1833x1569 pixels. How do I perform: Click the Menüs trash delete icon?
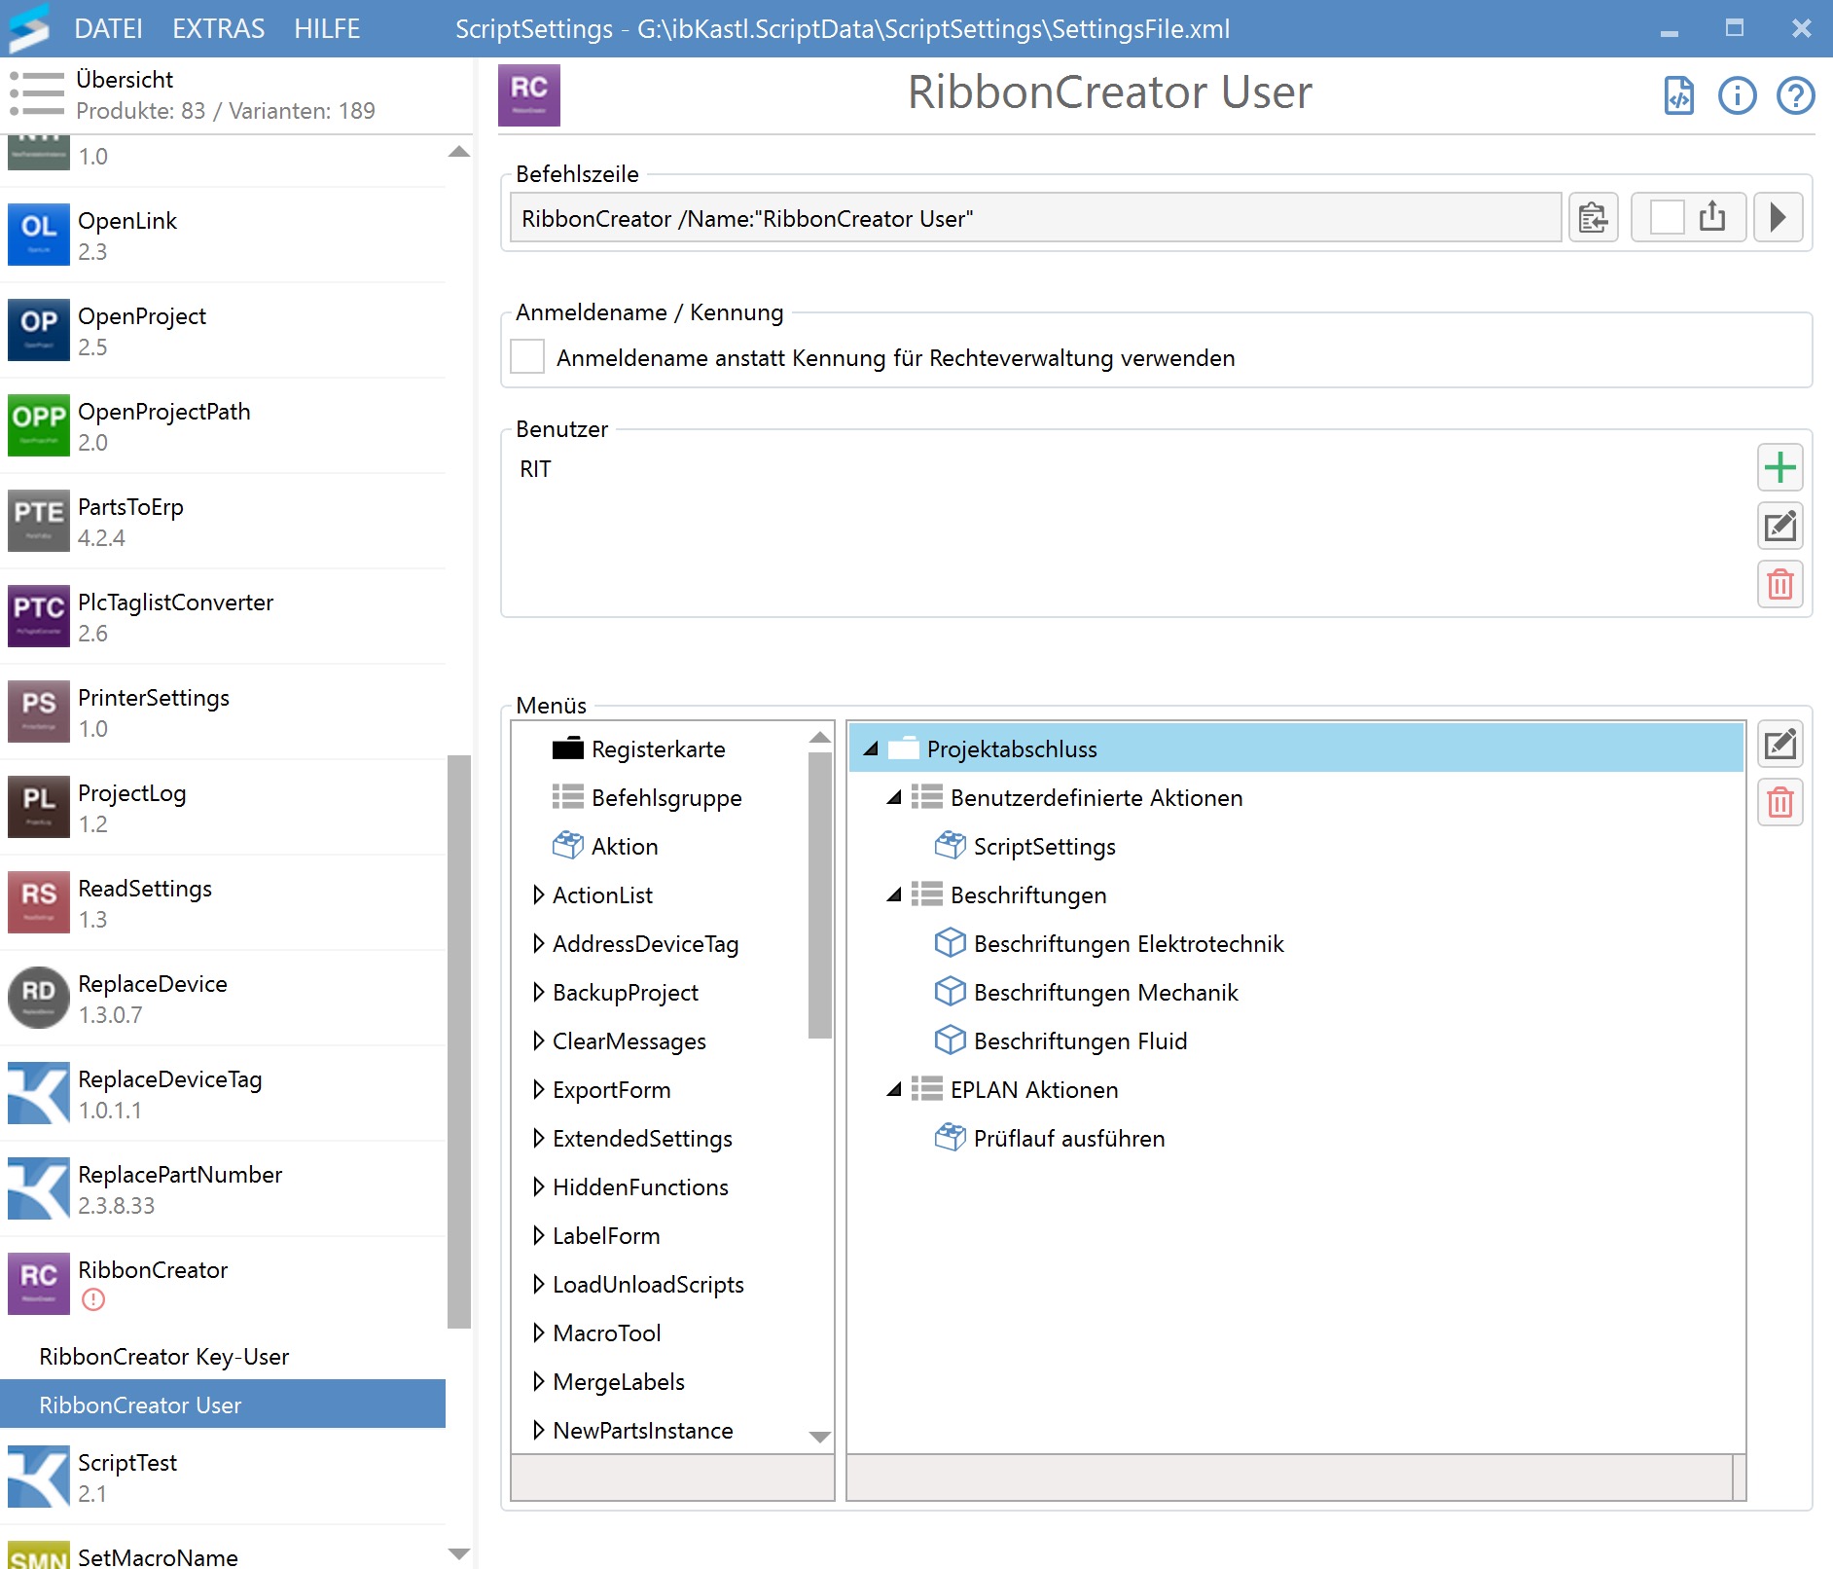tap(1779, 803)
